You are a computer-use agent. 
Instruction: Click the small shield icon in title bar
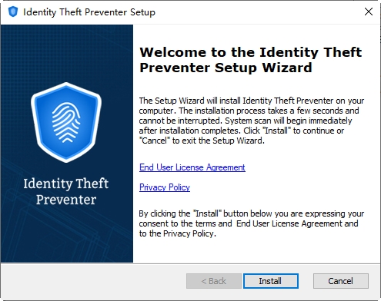(13, 12)
